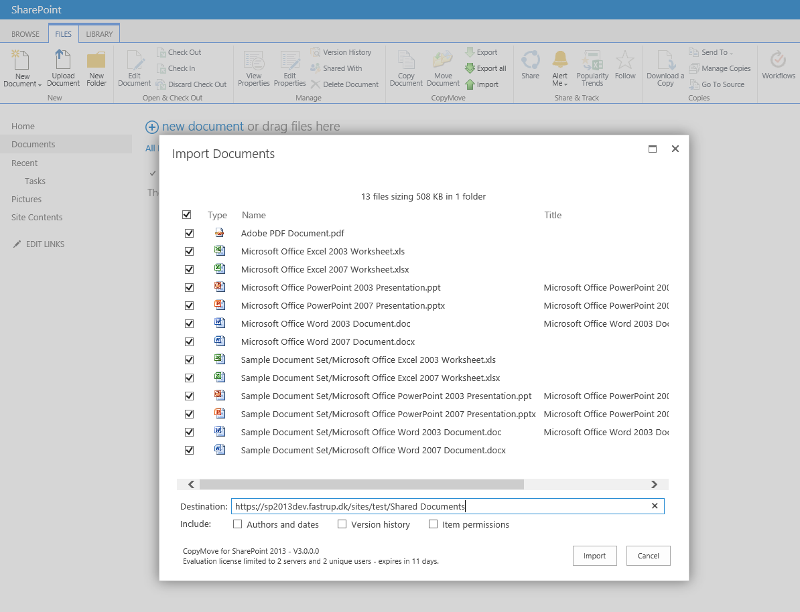Click Check Out in the ribbon
Viewport: 800px width, 612px height.
[x=179, y=52]
